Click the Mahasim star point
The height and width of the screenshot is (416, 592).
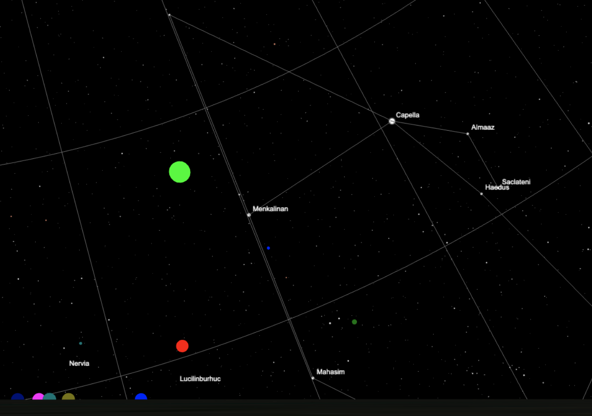(313, 378)
